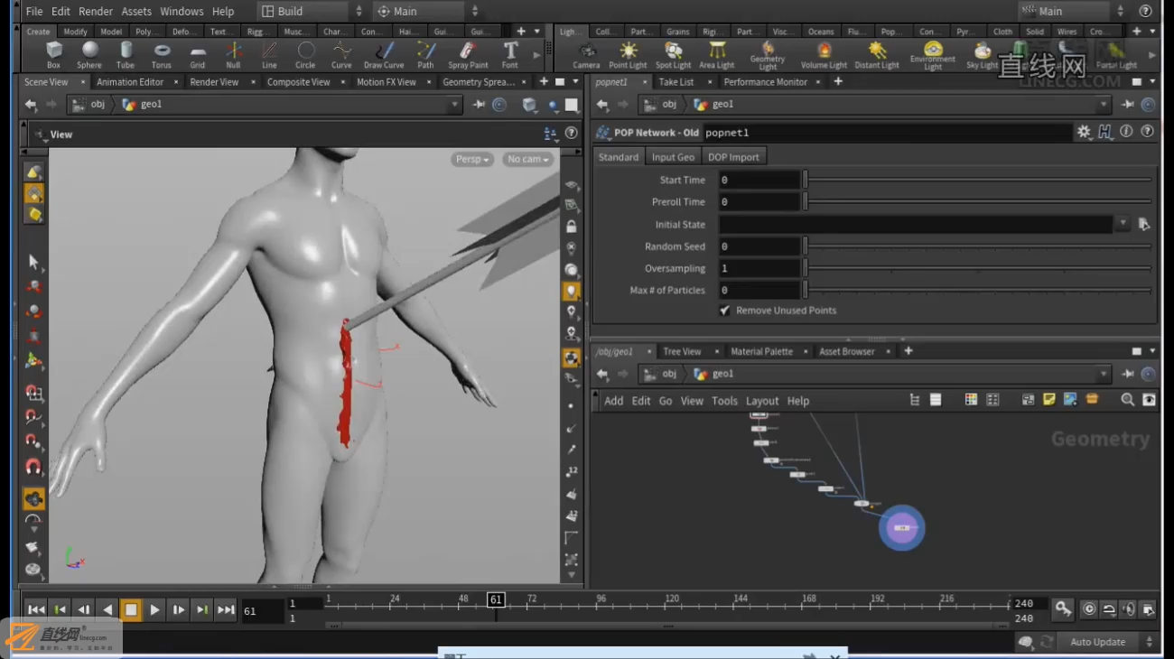The height and width of the screenshot is (659, 1174).
Task: Select the Tube shelf tool
Action: click(126, 54)
